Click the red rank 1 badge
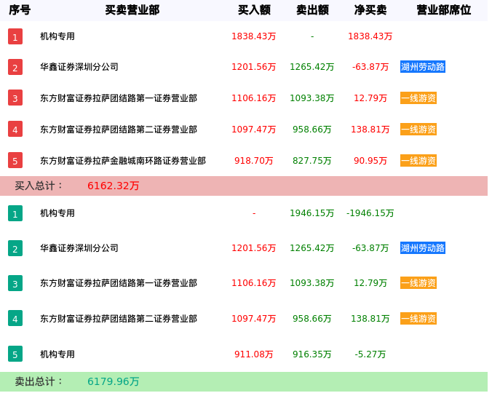The height and width of the screenshot is (393, 492). coord(15,36)
